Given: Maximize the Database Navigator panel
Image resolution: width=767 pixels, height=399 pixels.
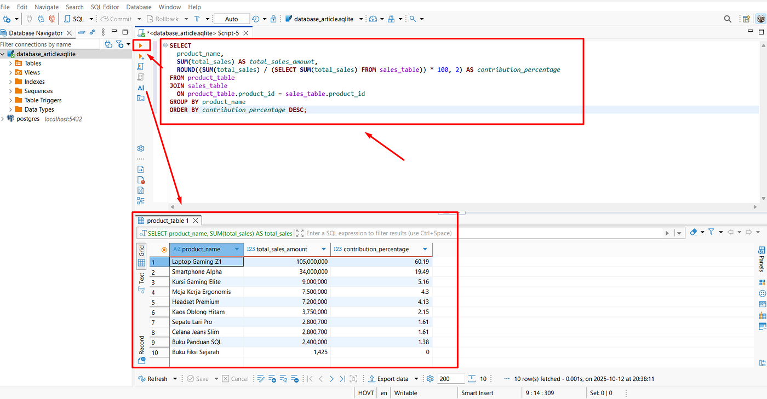Looking at the screenshot, I should click(125, 33).
